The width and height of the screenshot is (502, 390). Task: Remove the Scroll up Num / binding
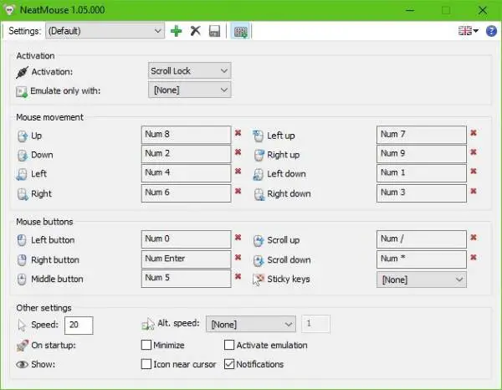coord(474,238)
